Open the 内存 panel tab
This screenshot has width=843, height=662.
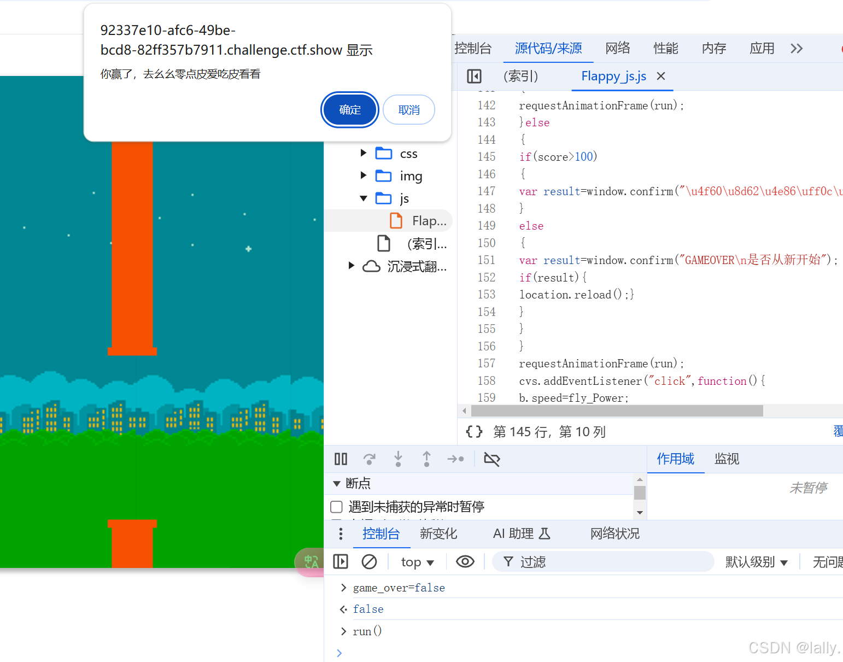pos(714,48)
